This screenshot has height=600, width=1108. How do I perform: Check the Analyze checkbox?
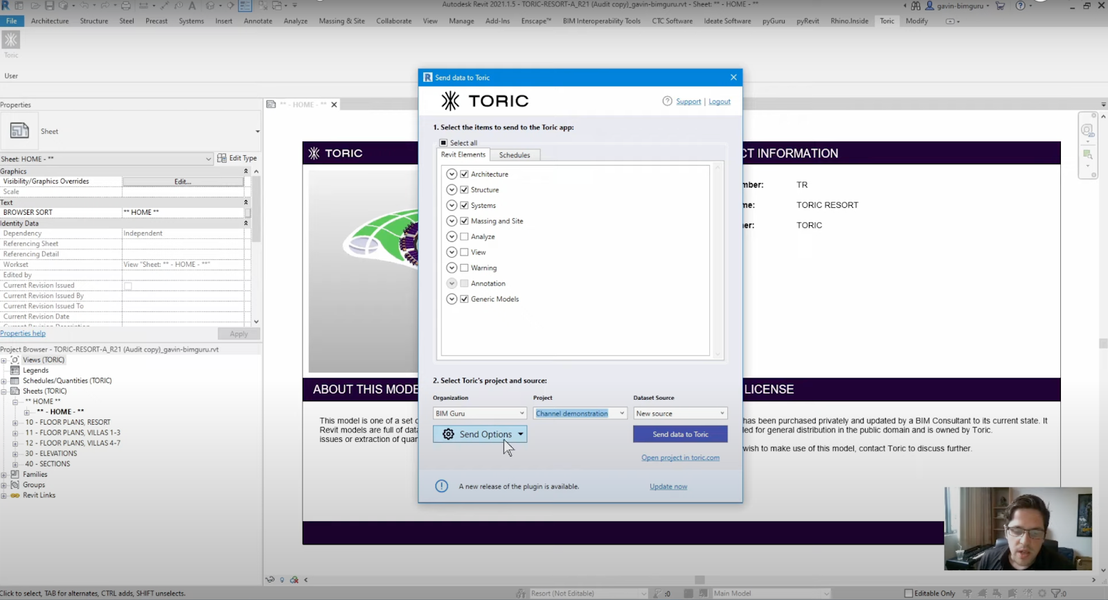coord(464,236)
